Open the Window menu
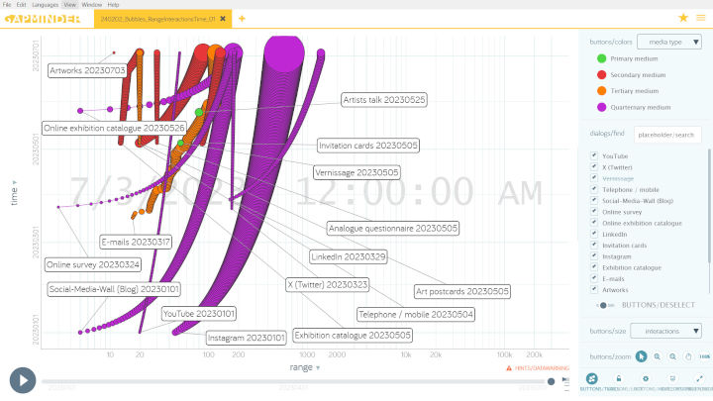This screenshot has height=401, width=713. click(92, 5)
